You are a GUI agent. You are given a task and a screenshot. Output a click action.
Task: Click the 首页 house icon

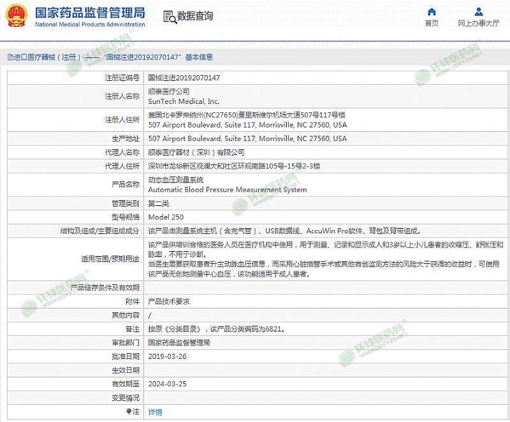pyautogui.click(x=432, y=12)
